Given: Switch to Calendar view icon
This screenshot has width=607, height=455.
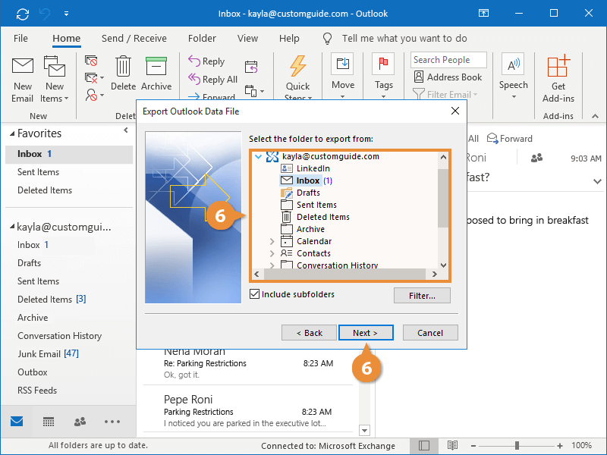Looking at the screenshot, I should pos(49,422).
